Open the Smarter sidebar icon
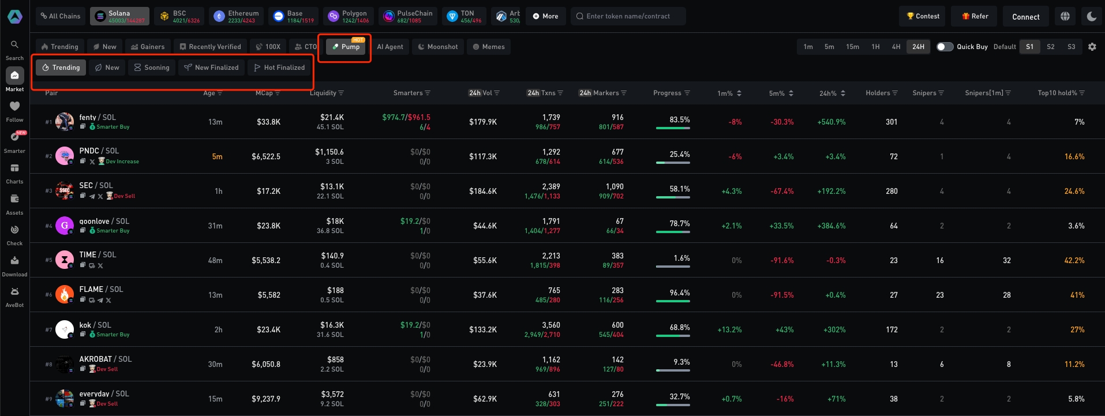 tap(14, 137)
